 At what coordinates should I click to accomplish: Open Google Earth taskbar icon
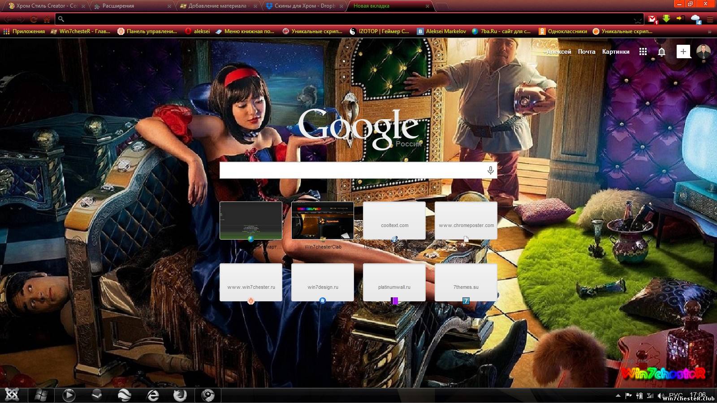[125, 395]
